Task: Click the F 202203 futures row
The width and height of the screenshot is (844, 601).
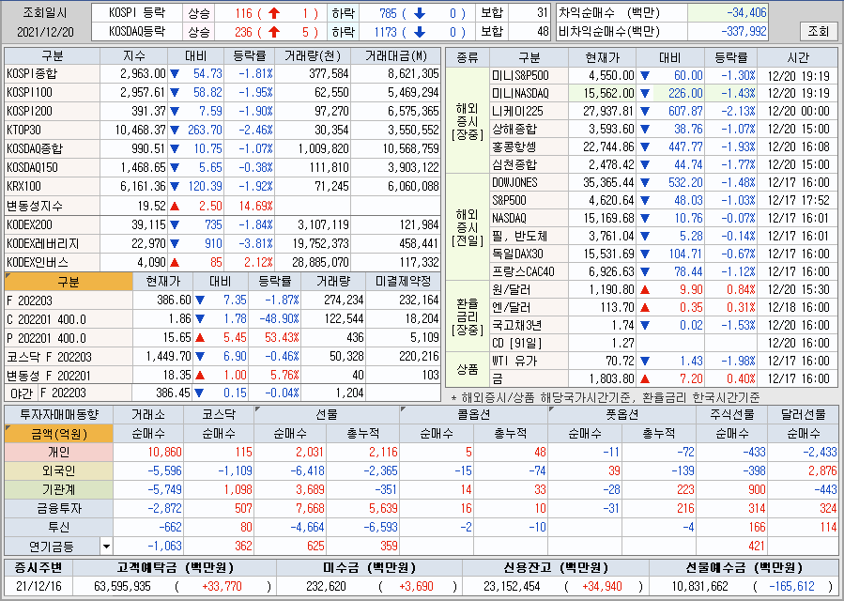Action: [x=223, y=300]
